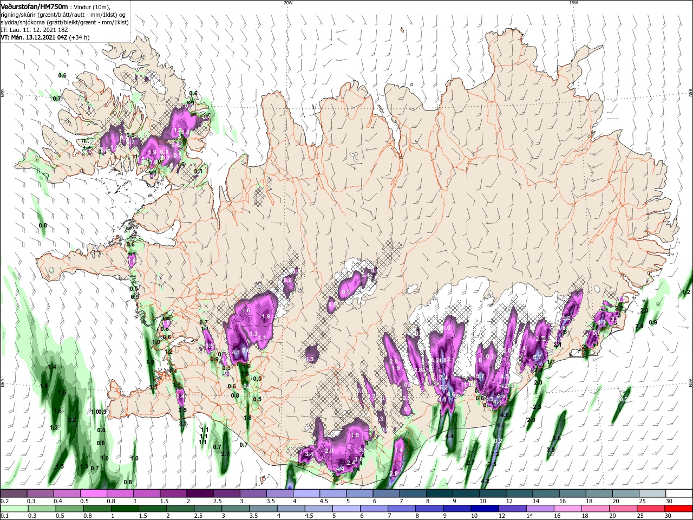Pick the 4 swatch in the rain legend row
693x520 pixels.
[291, 509]
